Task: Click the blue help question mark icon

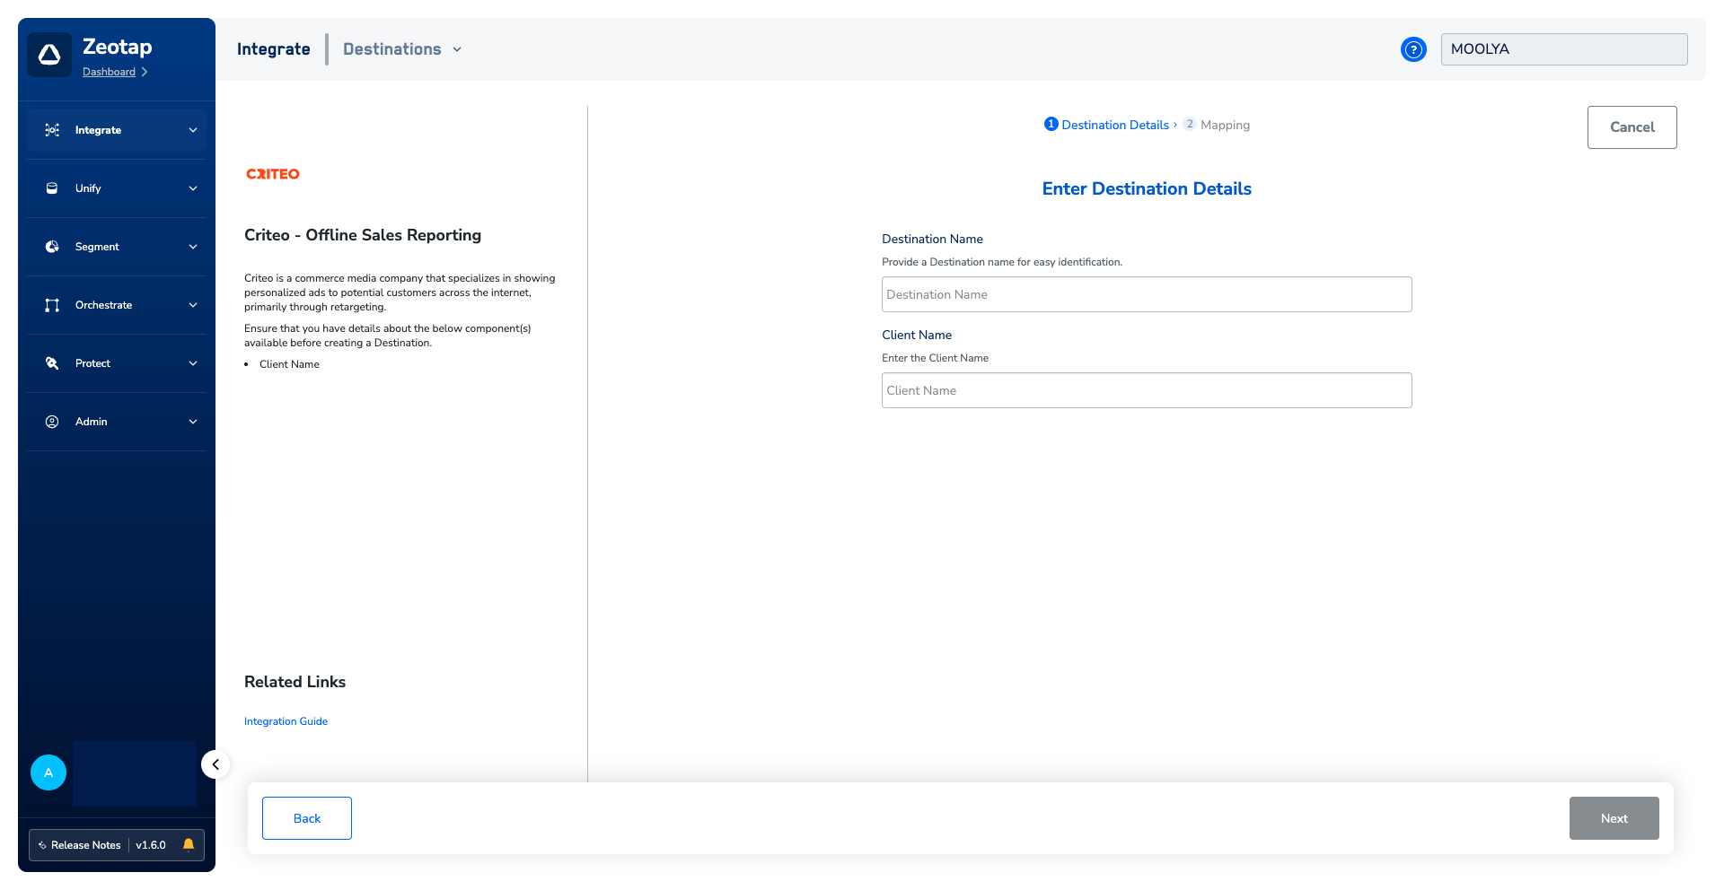Action: click(x=1413, y=49)
